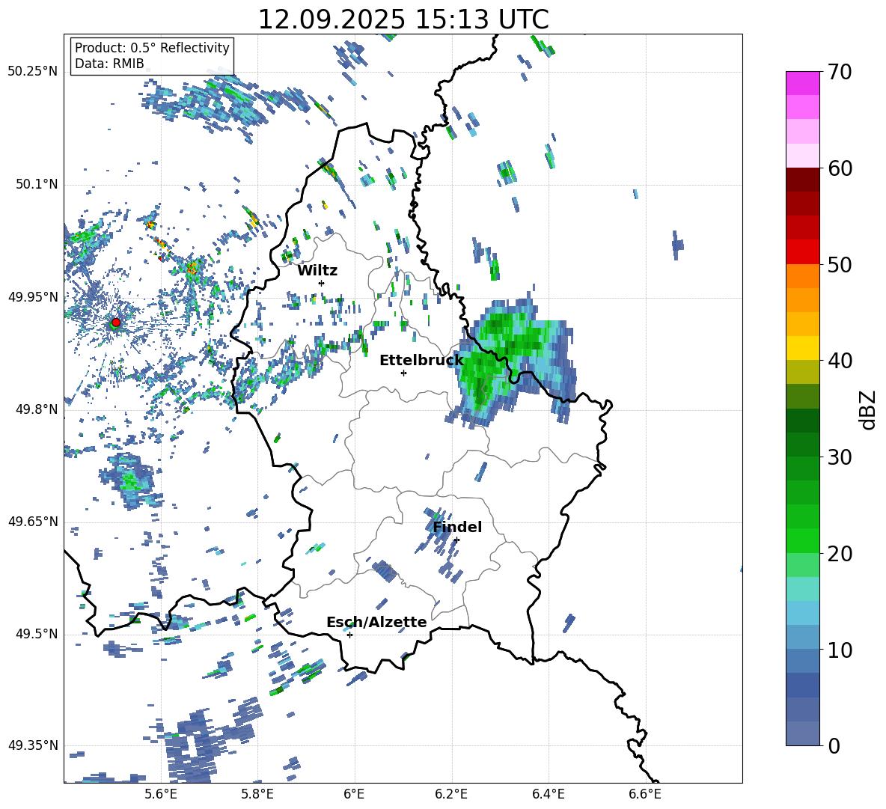
Task: Click the 6.4°E longitude label
Action: (x=548, y=794)
